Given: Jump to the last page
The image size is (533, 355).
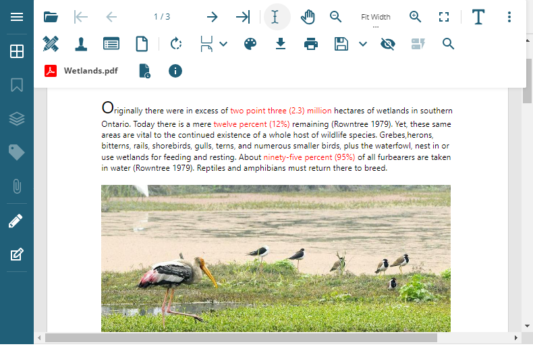Looking at the screenshot, I should 243,17.
